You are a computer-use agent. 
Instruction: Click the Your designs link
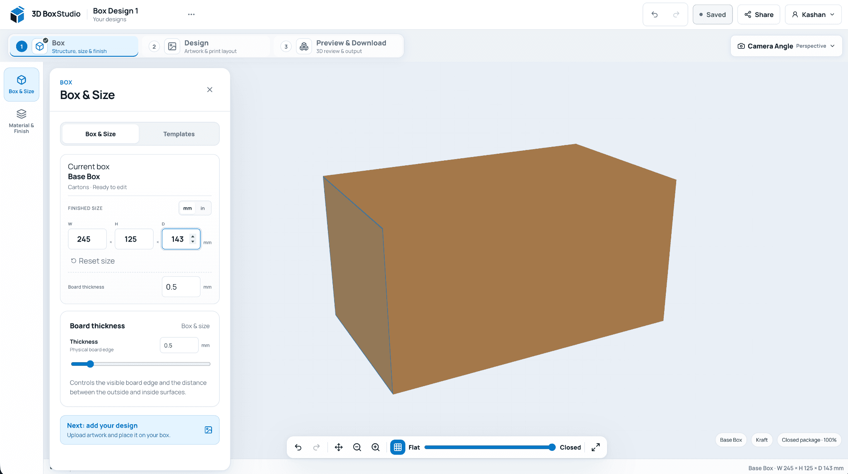109,19
